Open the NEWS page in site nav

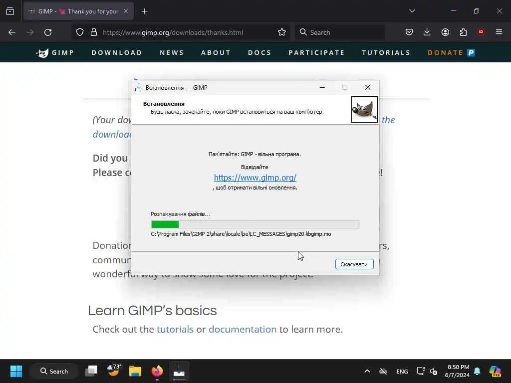172,53
